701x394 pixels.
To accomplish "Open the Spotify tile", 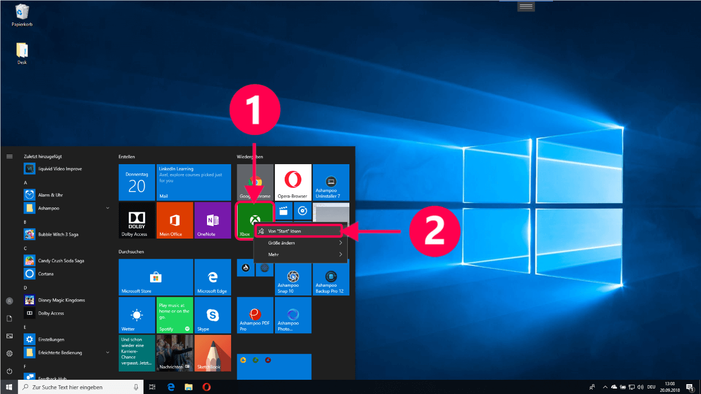I will click(x=175, y=315).
